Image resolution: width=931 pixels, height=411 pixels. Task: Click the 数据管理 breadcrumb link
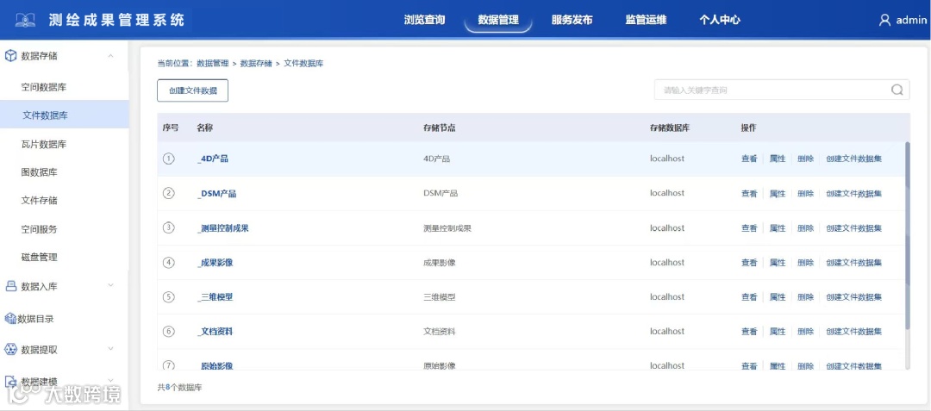click(213, 64)
